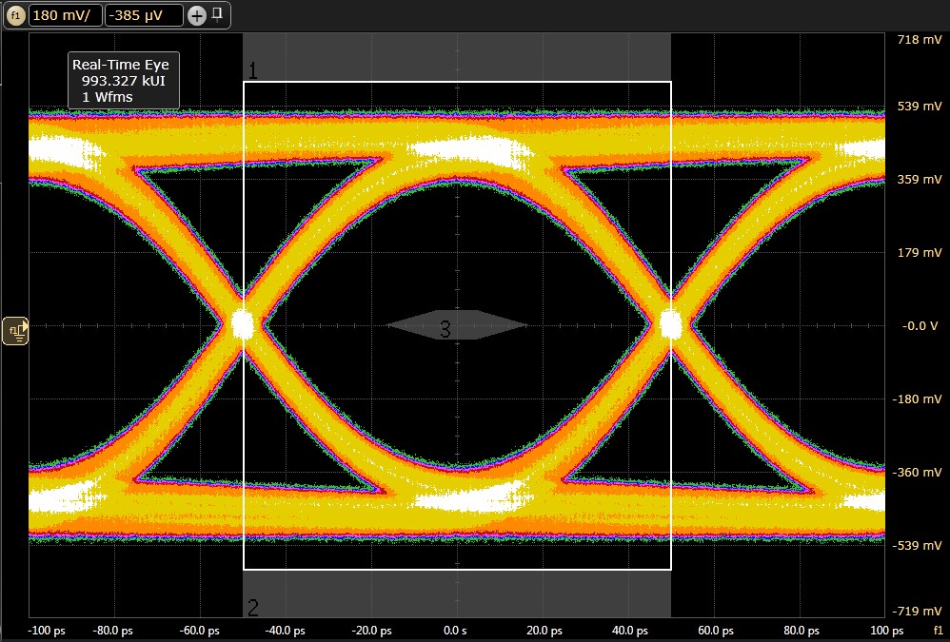Click the unpin marker icon beside plus button
This screenshot has width=950, height=642.
tap(216, 13)
